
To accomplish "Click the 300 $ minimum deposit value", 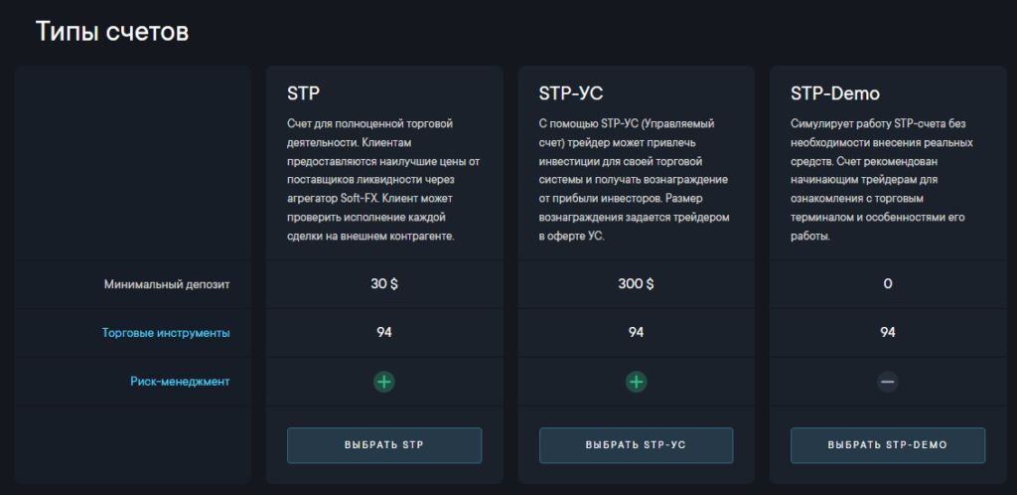I will (636, 284).
